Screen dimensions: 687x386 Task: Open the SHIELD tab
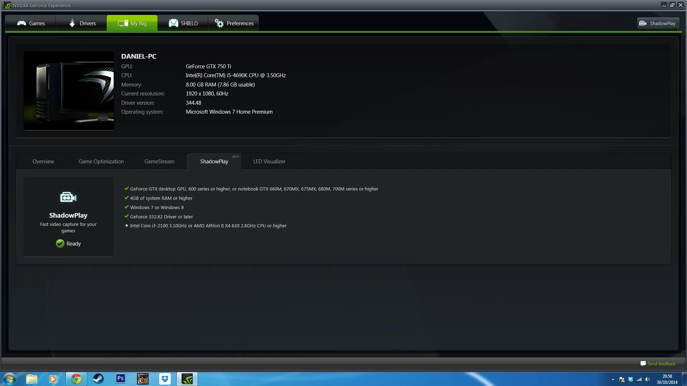(x=183, y=23)
